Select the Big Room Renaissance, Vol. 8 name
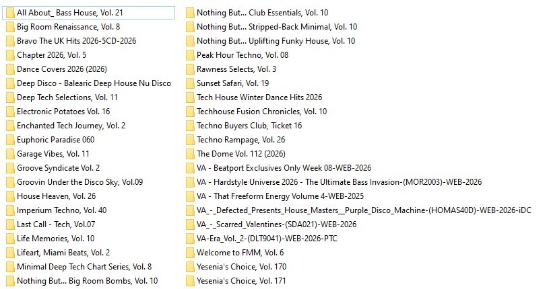 tap(69, 27)
